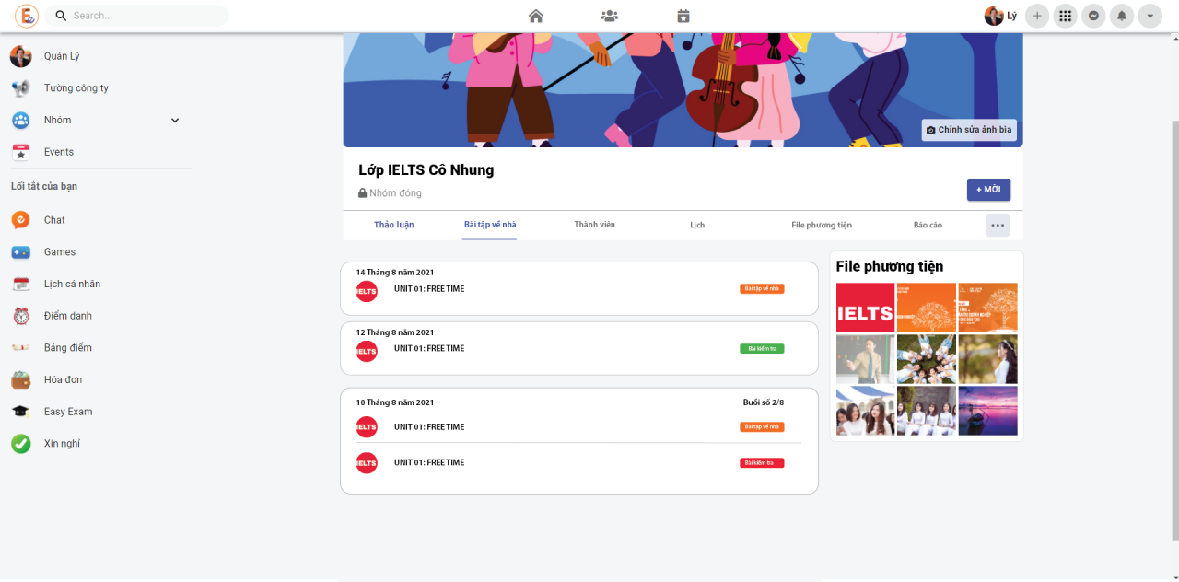Open the IELTS thumbnail in File phương tiện
The width and height of the screenshot is (1179, 582).
[x=864, y=307]
